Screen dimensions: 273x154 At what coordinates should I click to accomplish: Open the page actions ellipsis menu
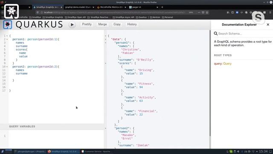[x=199, y=12]
